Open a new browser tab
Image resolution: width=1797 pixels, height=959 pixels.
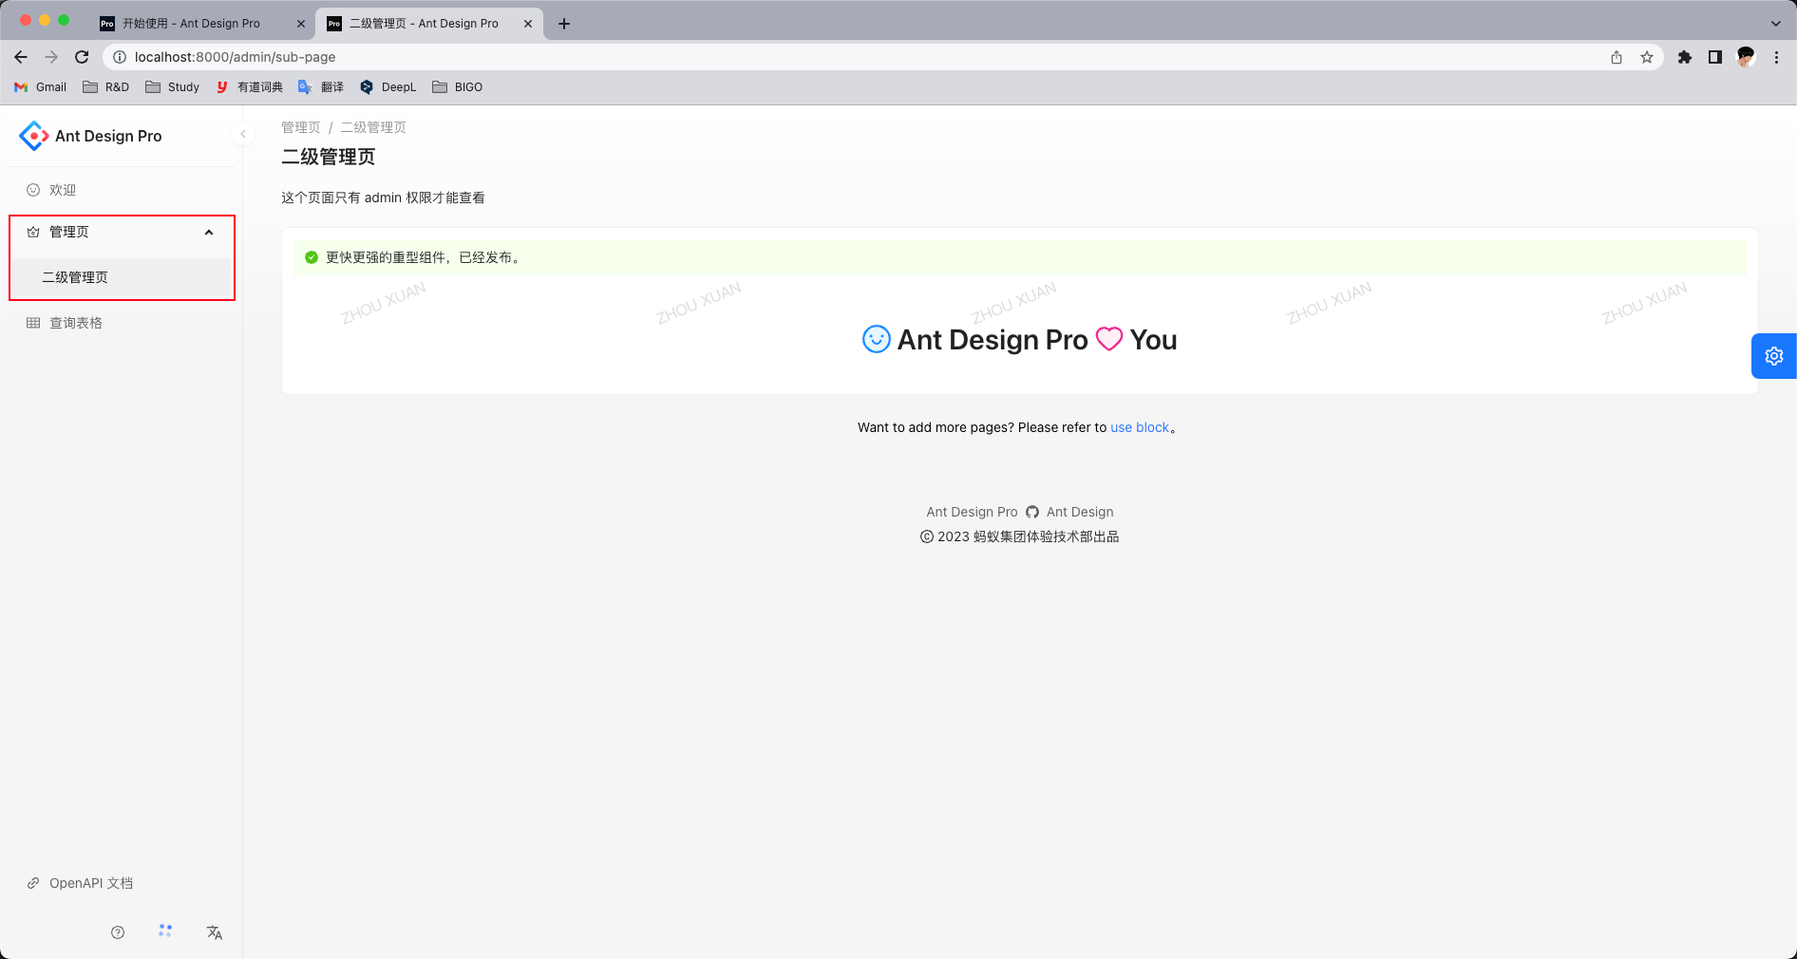pyautogui.click(x=564, y=24)
